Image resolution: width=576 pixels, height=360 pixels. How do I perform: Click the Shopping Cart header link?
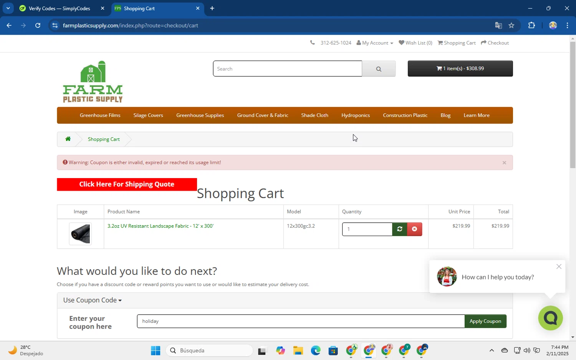click(x=457, y=43)
